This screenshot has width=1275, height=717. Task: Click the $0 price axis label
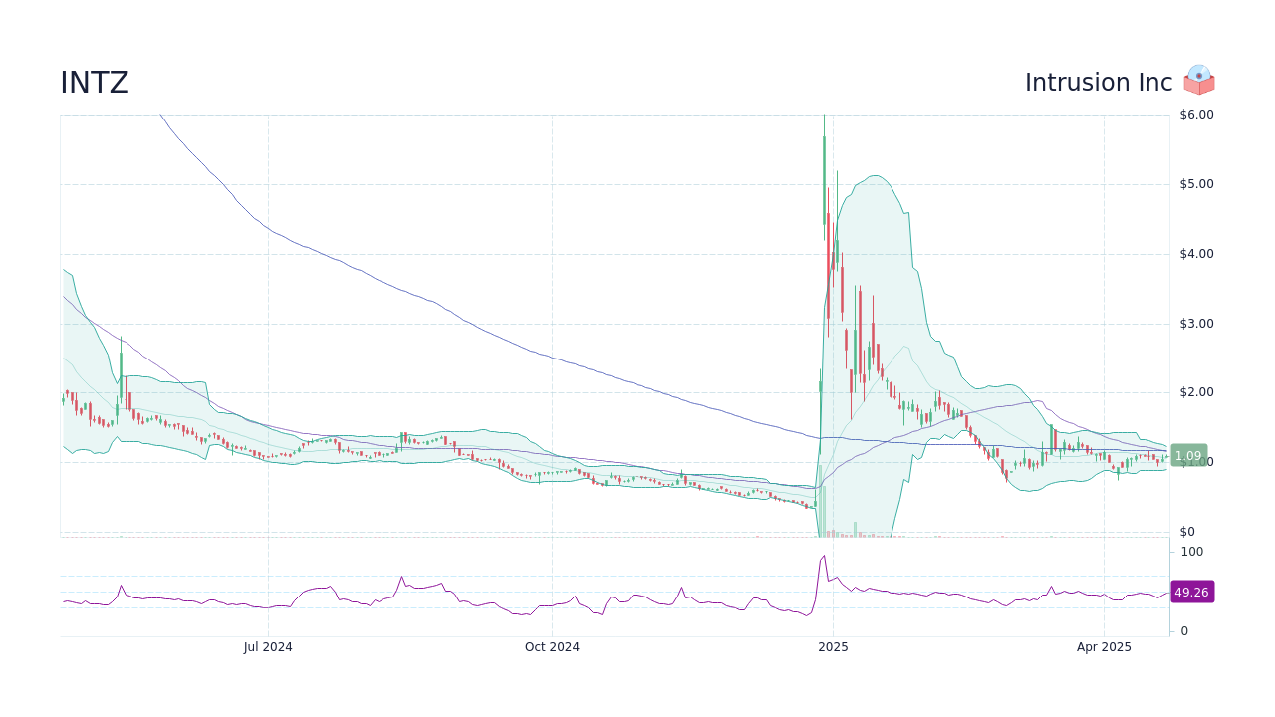point(1187,532)
